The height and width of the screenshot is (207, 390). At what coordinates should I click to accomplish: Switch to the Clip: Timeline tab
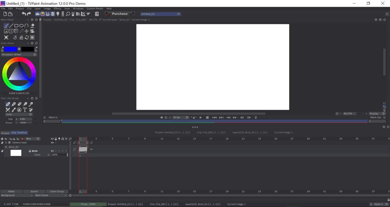tap(19, 133)
